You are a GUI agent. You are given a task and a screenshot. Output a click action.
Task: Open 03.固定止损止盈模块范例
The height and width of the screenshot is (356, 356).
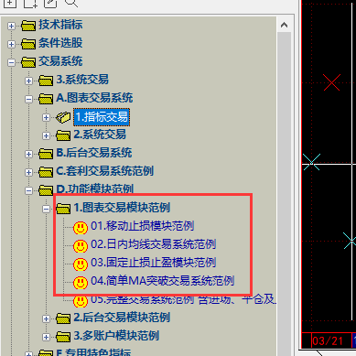154,263
